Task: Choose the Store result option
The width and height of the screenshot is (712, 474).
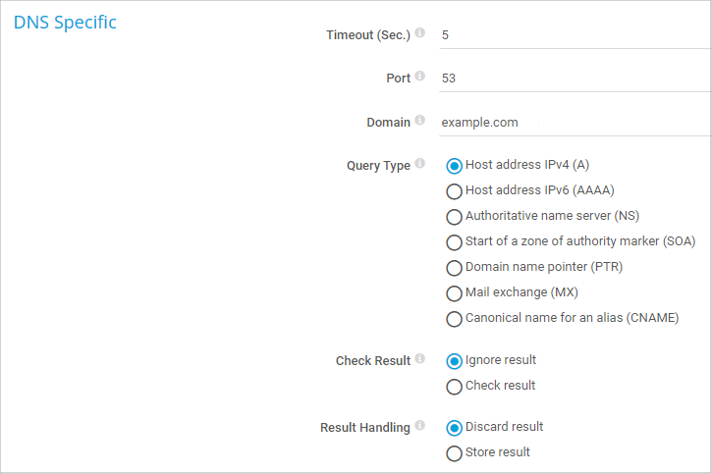Action: click(454, 453)
